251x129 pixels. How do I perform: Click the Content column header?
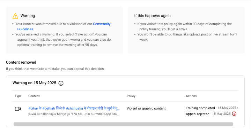click(34, 96)
